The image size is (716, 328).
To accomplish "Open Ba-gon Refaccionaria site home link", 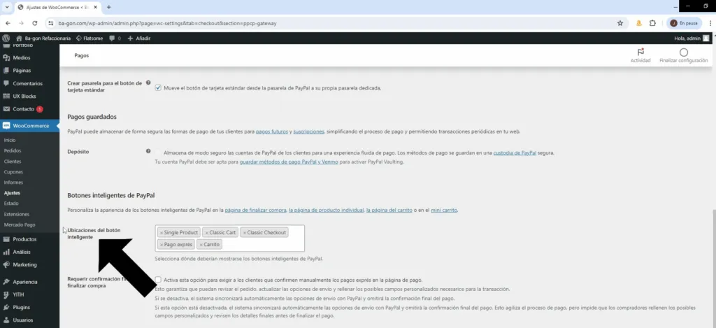I will (x=43, y=38).
